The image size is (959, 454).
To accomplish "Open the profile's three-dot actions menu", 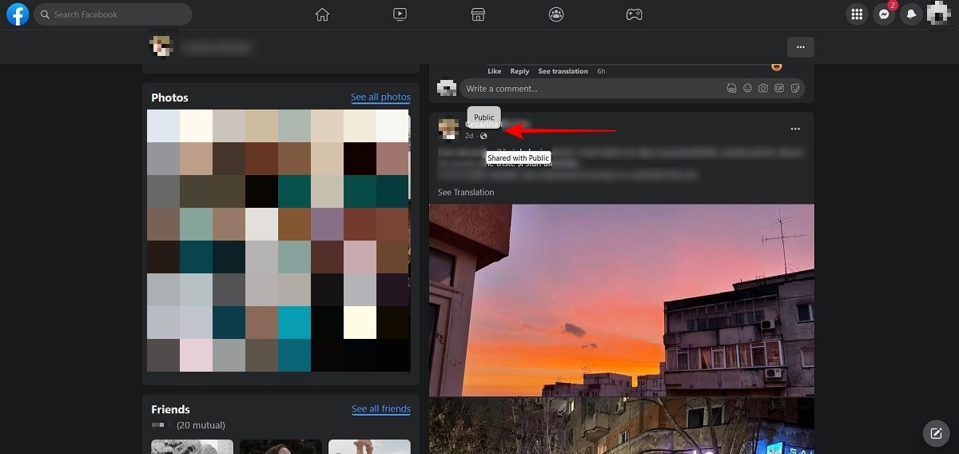I will pyautogui.click(x=800, y=47).
